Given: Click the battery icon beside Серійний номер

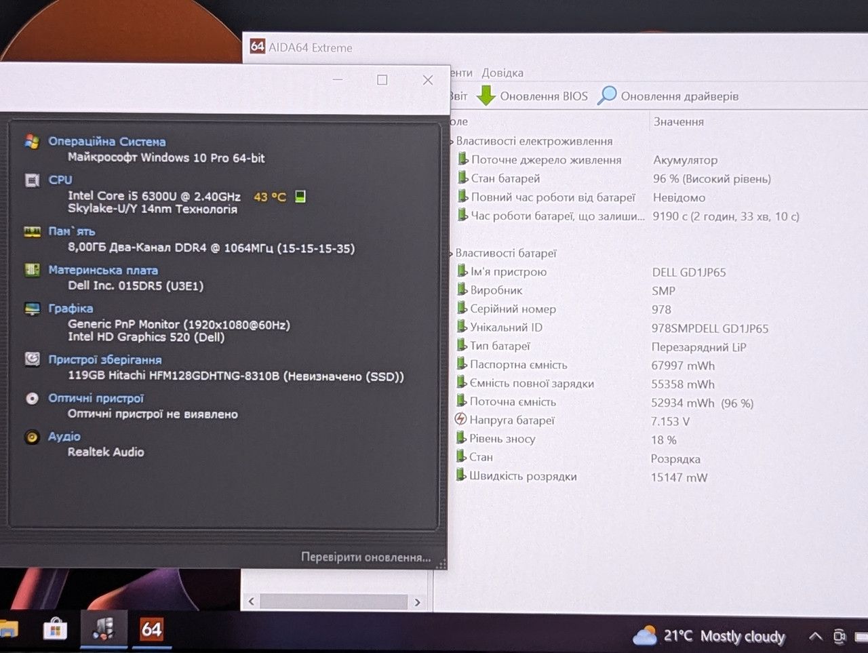Looking at the screenshot, I should [x=462, y=308].
